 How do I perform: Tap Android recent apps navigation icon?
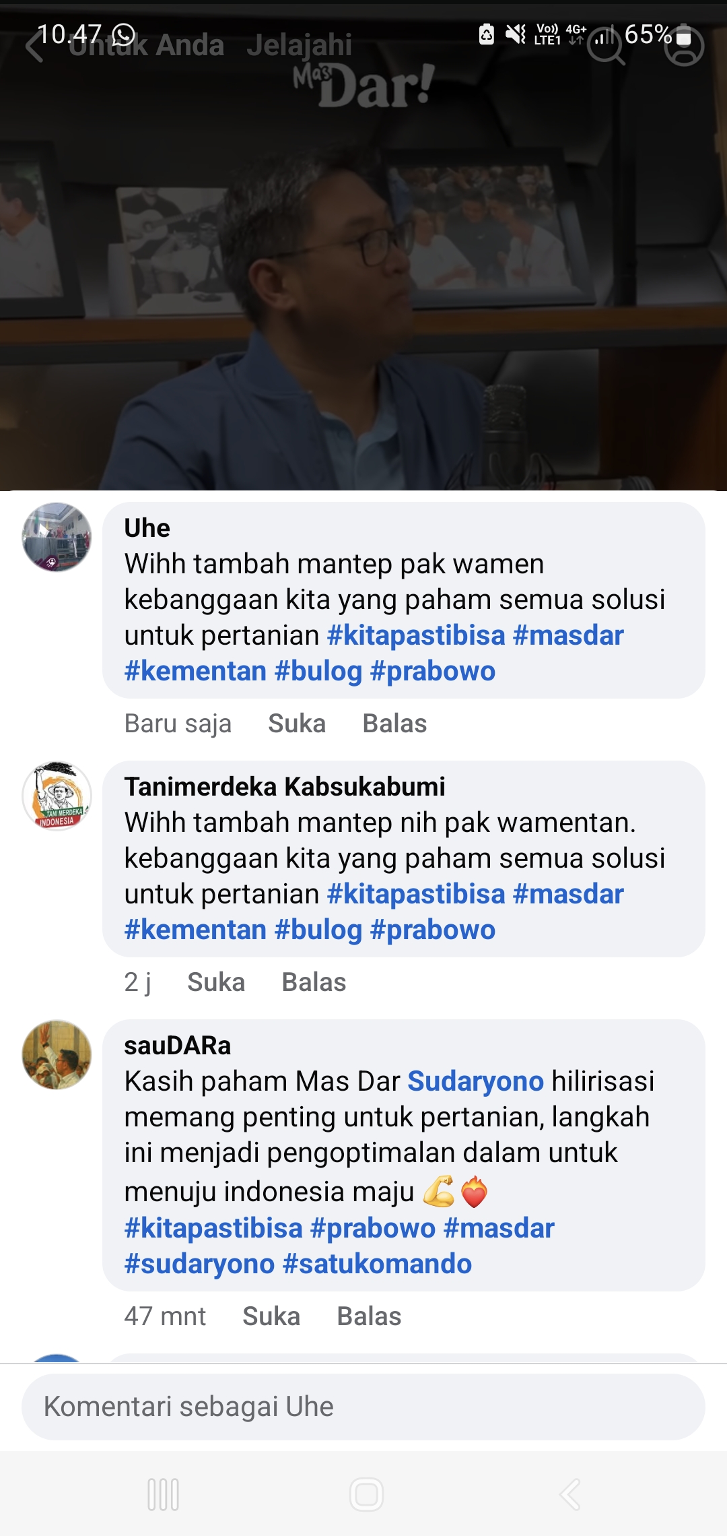pos(163,1494)
